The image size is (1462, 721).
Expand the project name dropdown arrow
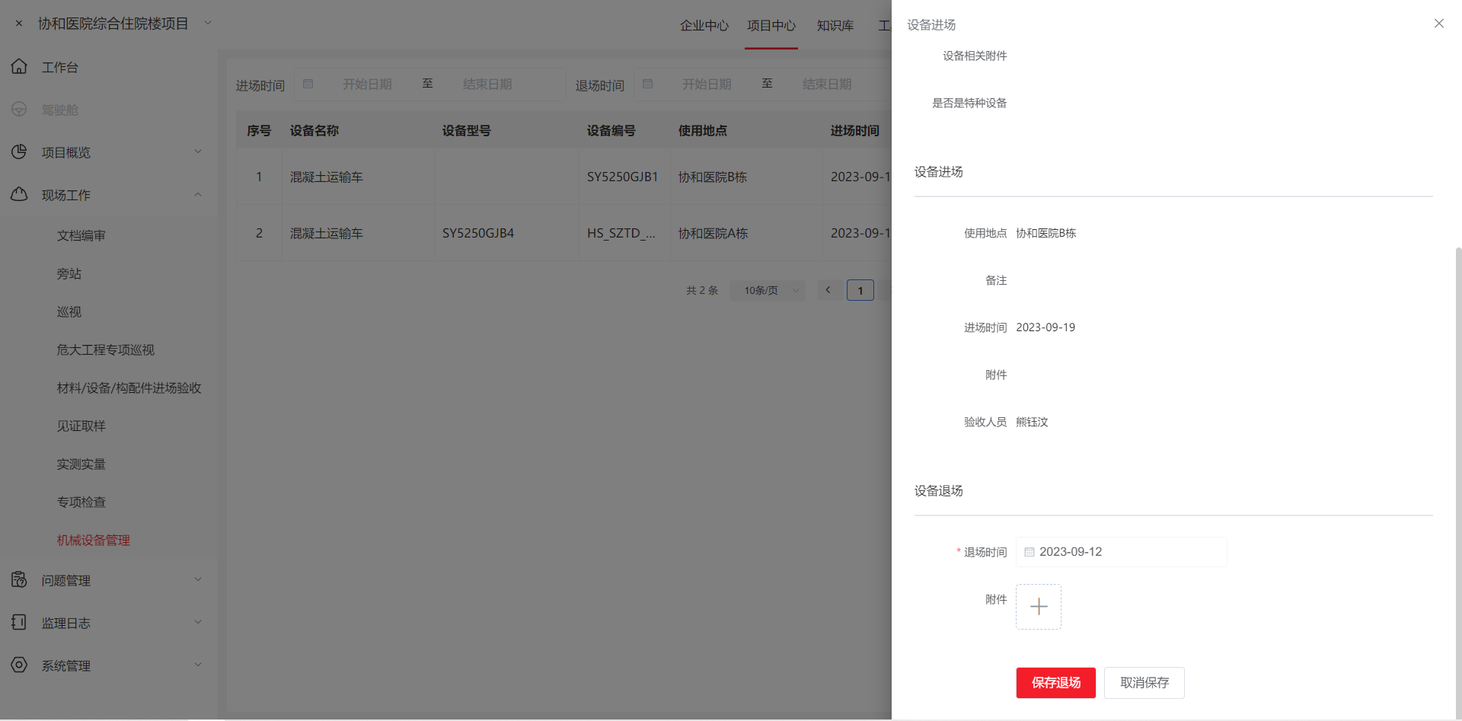click(207, 24)
